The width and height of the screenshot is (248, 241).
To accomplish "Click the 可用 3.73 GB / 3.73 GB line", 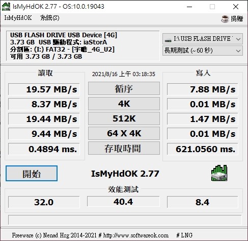I will [x=46, y=56].
